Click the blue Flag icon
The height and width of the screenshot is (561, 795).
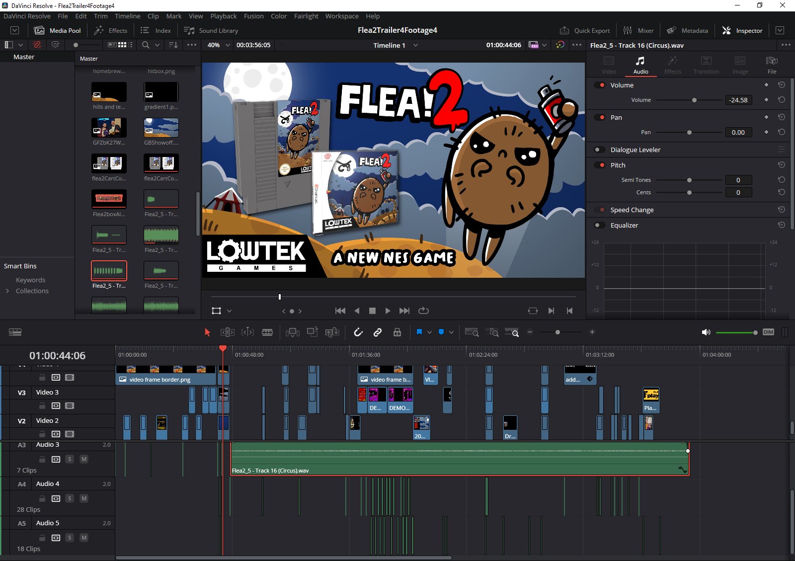pyautogui.click(x=419, y=332)
